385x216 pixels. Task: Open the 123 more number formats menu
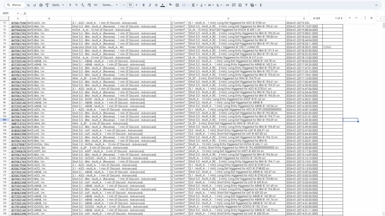click(x=96, y=5)
